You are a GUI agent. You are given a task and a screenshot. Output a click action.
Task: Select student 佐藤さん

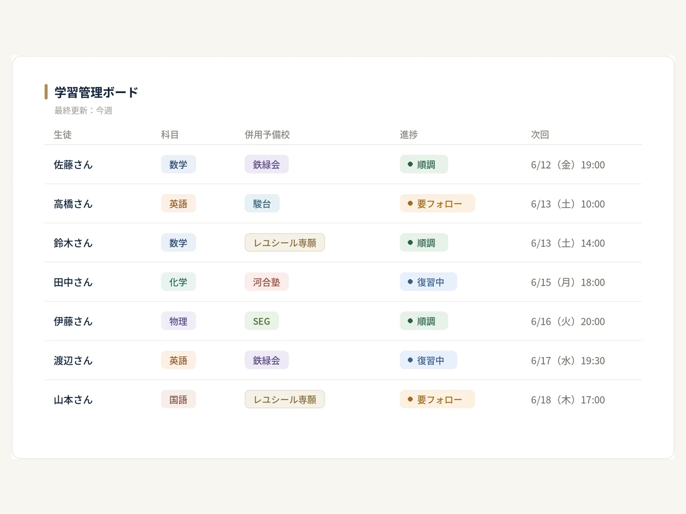point(73,164)
